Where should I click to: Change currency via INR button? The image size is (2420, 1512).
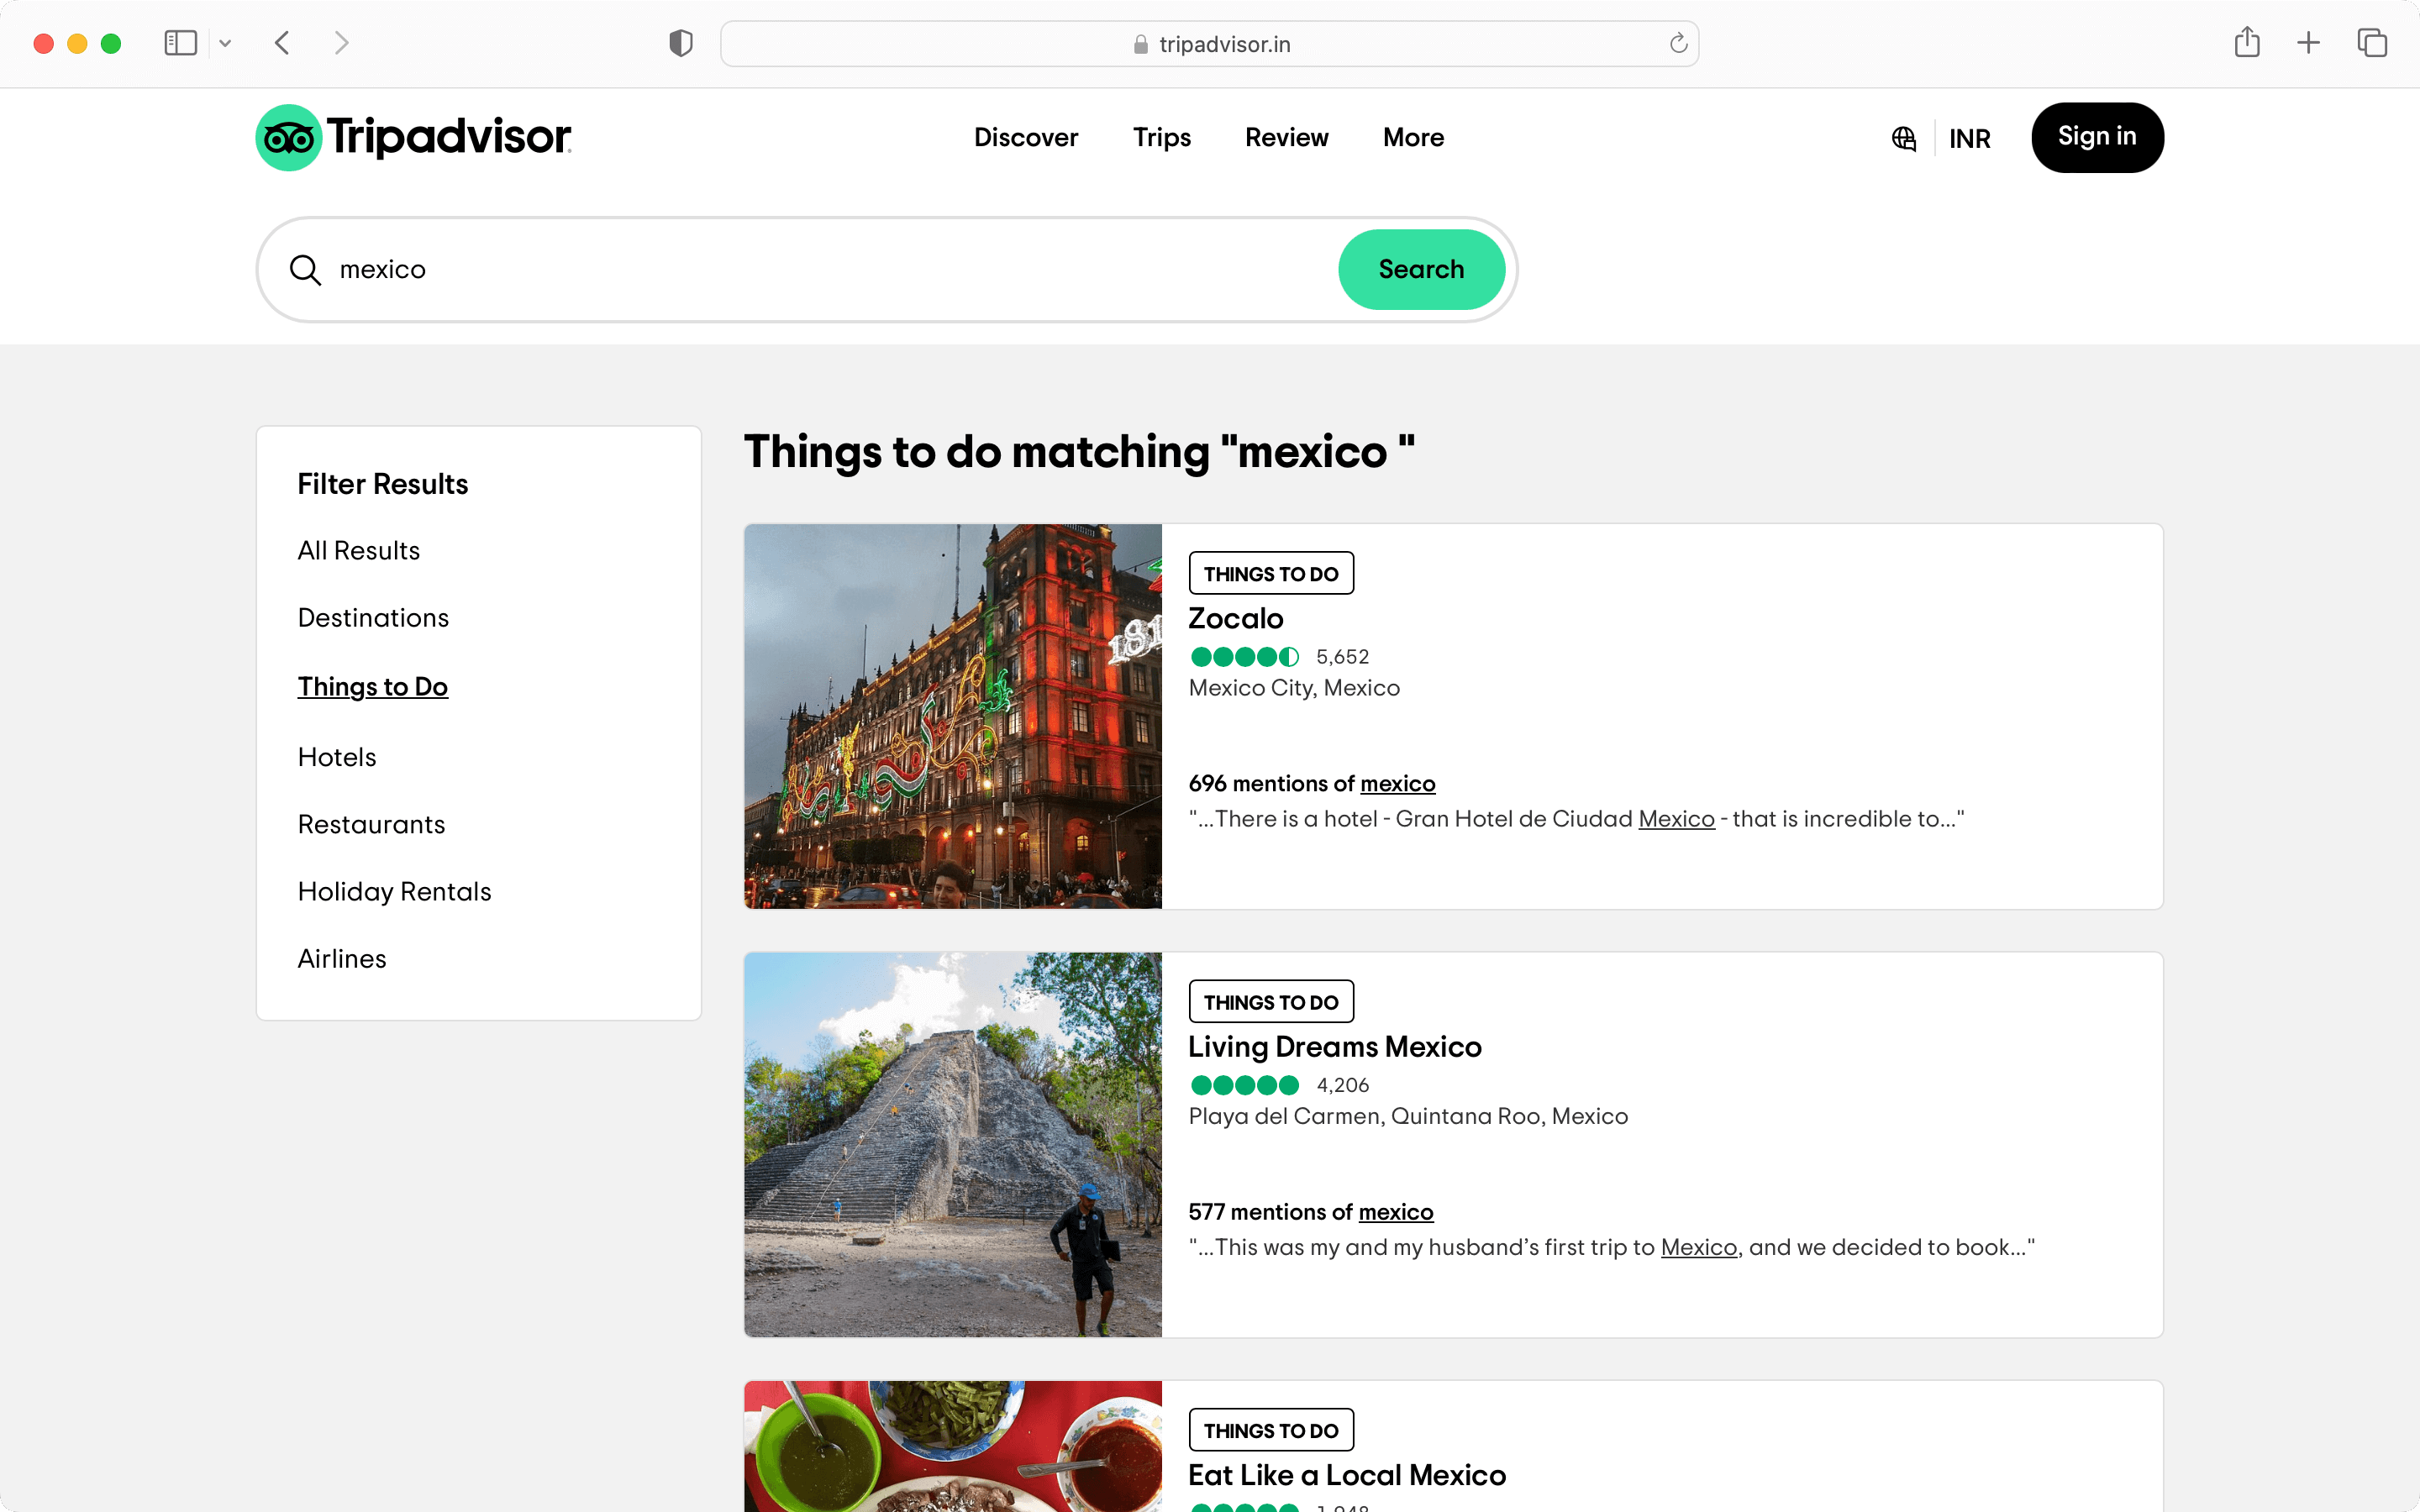(x=1970, y=138)
